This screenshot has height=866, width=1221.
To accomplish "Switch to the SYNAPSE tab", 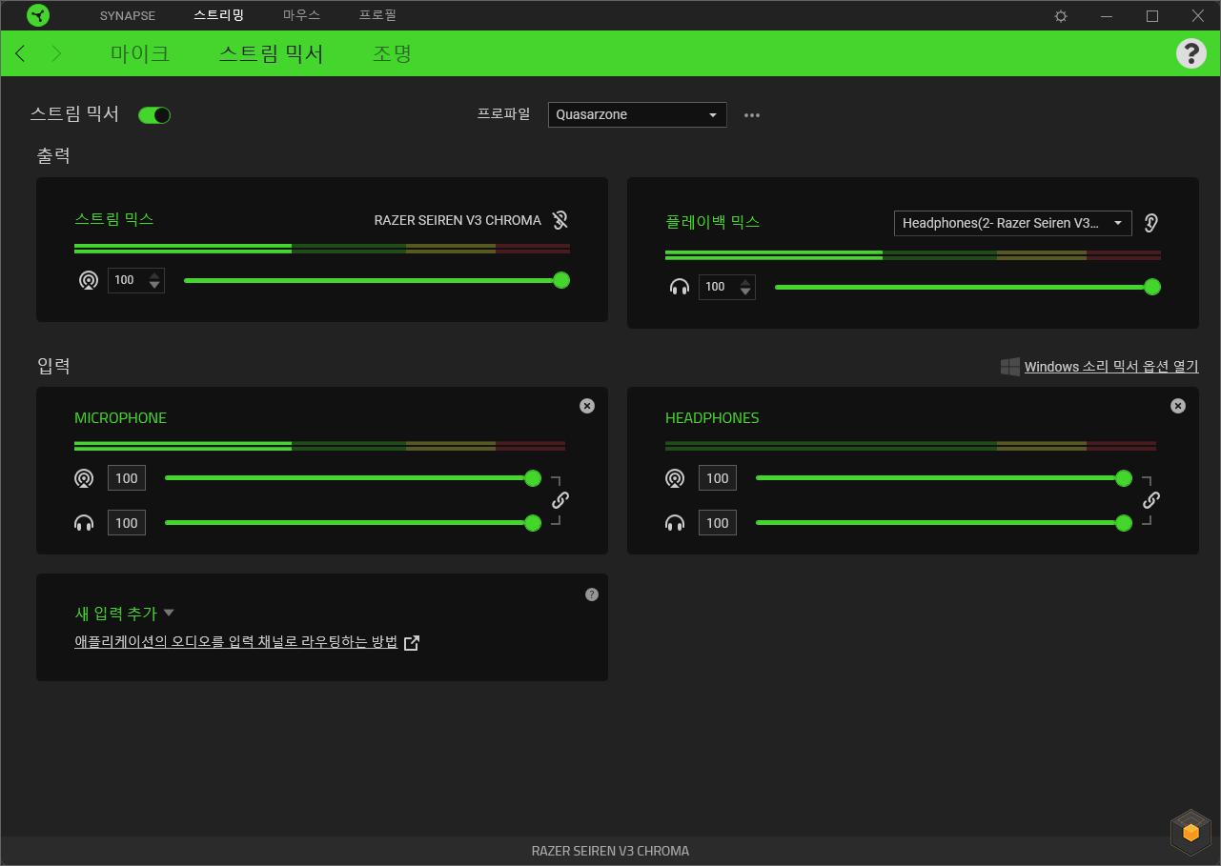I will click(x=128, y=16).
